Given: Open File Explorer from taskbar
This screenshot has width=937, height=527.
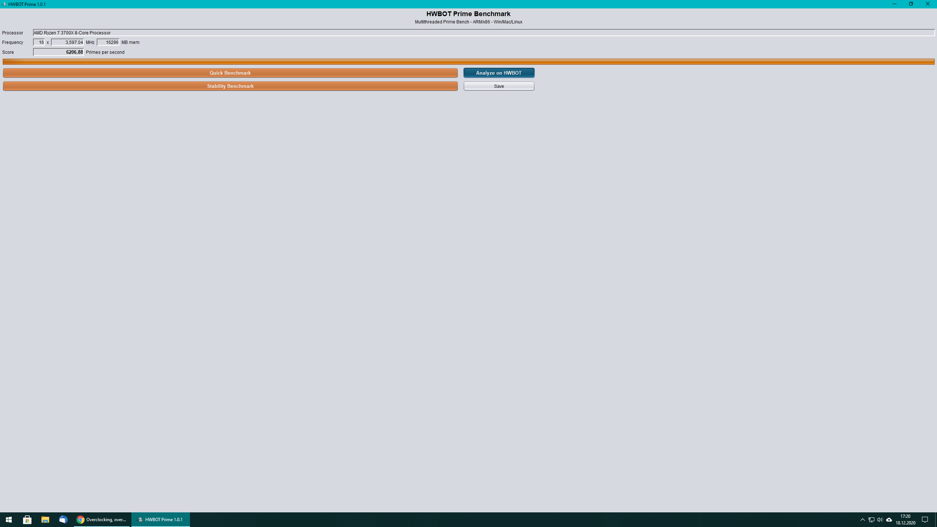Looking at the screenshot, I should [x=45, y=520].
